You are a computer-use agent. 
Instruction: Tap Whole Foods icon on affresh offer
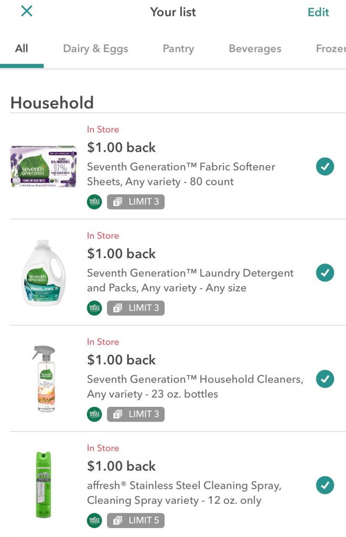(94, 520)
